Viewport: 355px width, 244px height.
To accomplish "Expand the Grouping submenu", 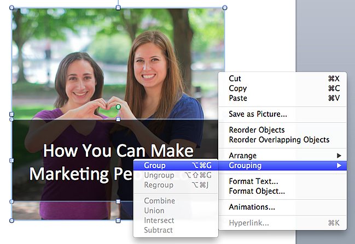I will coord(245,165).
